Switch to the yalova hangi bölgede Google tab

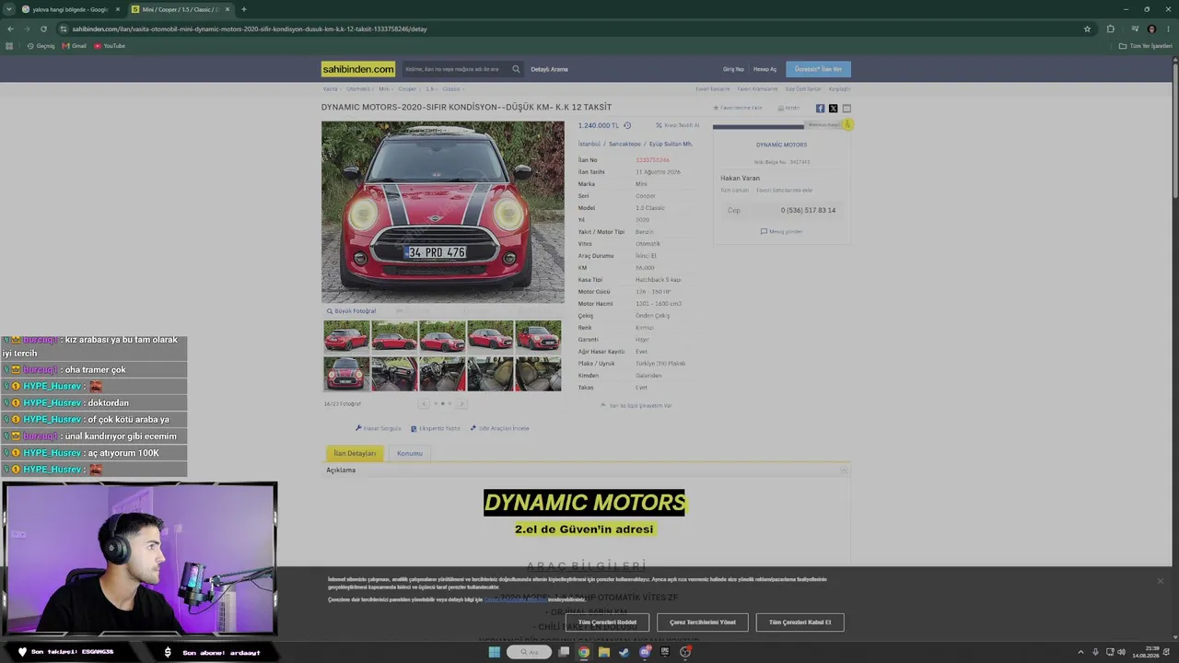[x=70, y=9]
